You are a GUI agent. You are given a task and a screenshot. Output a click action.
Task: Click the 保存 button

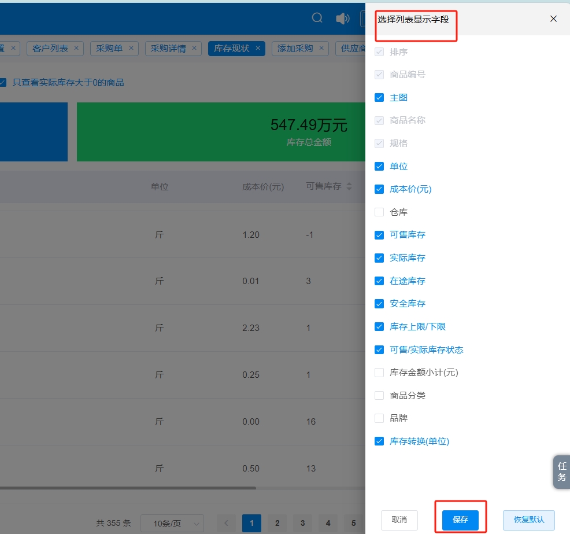(460, 520)
